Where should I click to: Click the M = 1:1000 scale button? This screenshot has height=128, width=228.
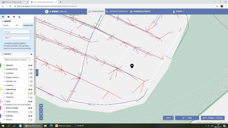(187, 118)
